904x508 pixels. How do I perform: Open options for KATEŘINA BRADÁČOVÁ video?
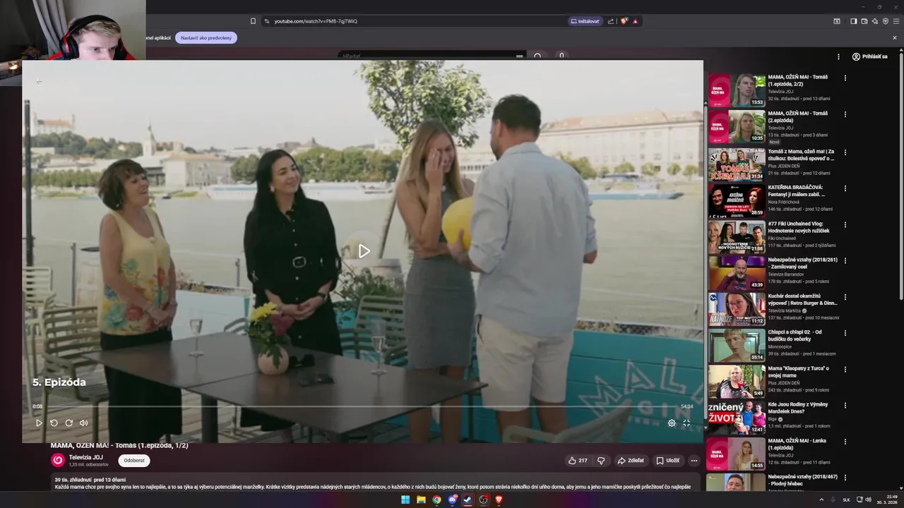[845, 187]
